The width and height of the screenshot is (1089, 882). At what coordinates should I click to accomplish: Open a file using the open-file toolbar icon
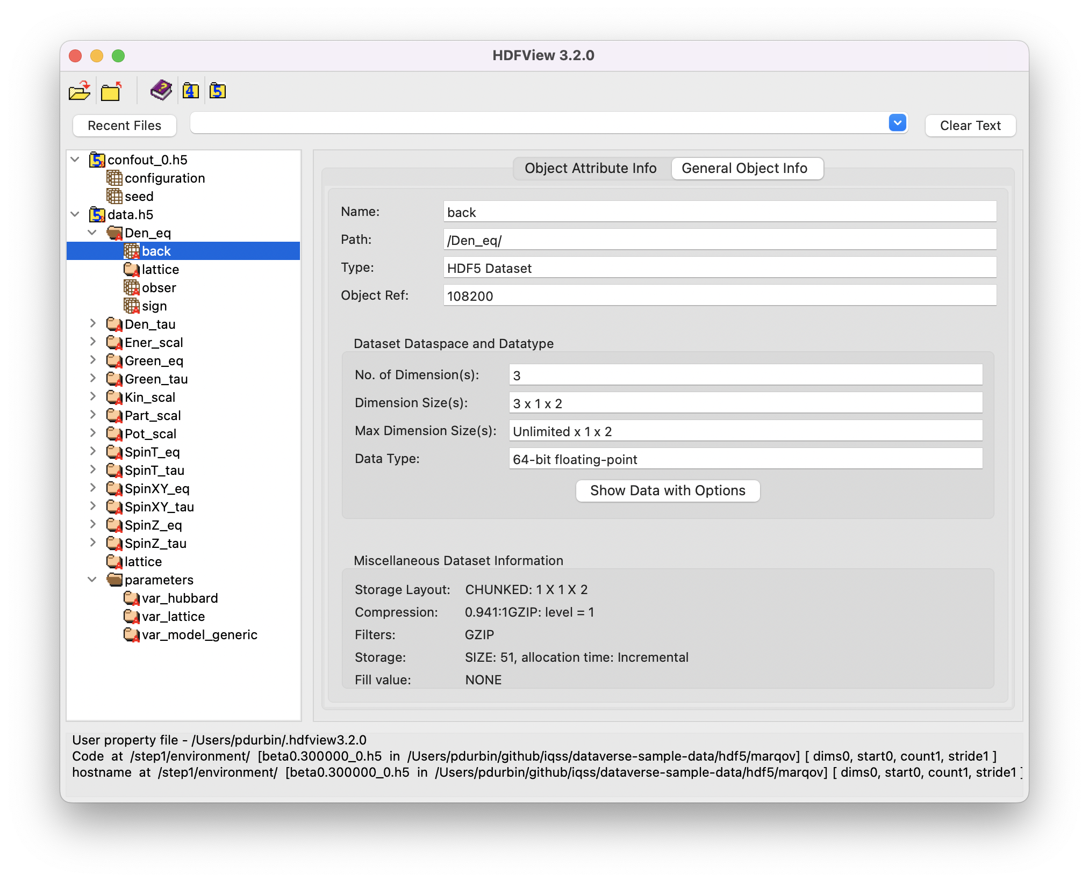click(79, 91)
